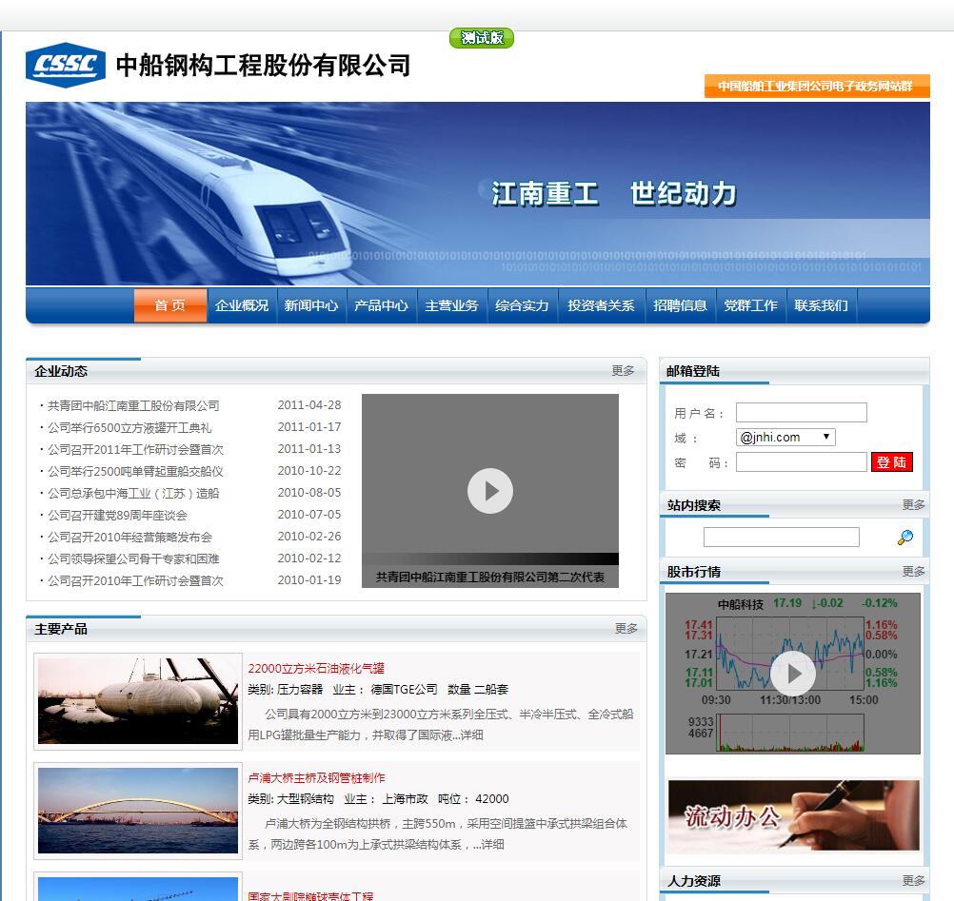Click the LPG tank product thumbnail
Viewport: 954px width, 901px height.
tap(138, 701)
